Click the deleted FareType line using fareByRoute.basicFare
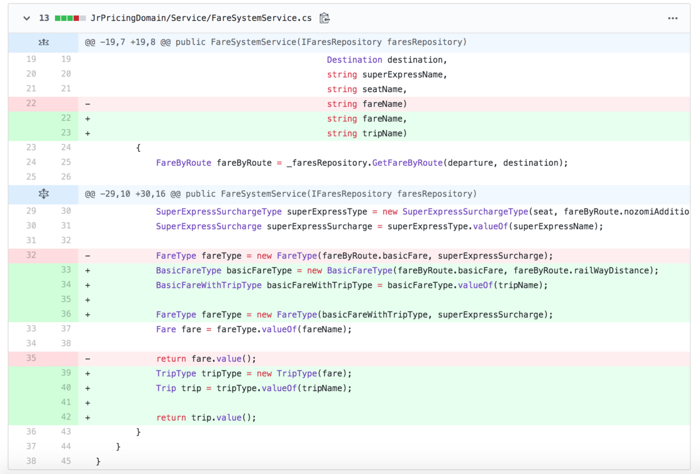 point(354,256)
